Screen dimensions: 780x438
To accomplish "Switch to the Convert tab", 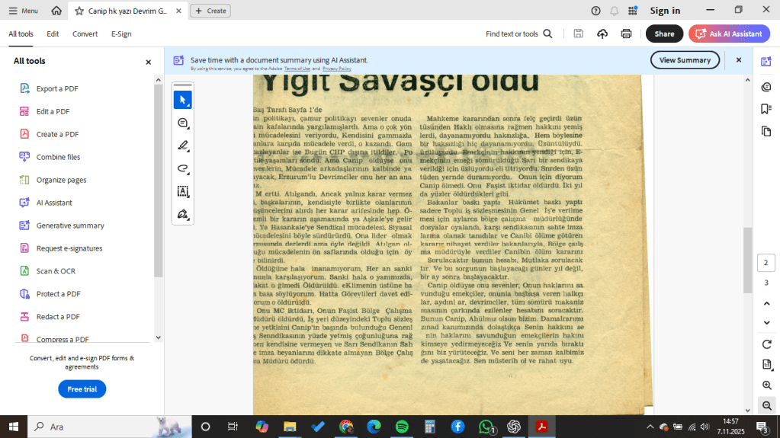I will click(x=85, y=34).
